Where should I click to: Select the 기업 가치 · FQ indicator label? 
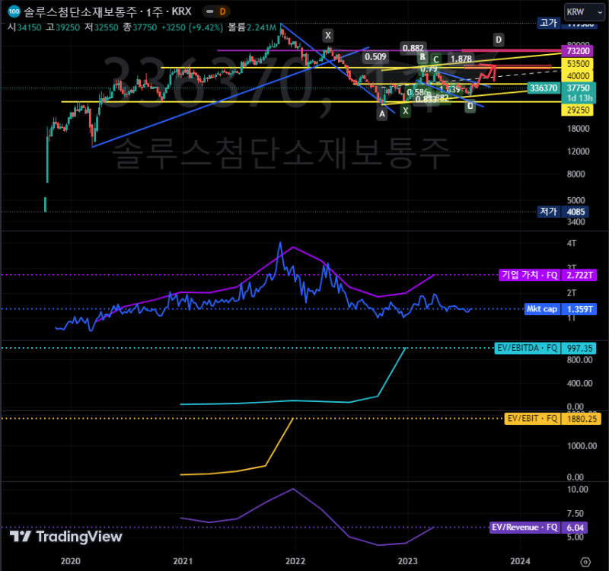(529, 275)
